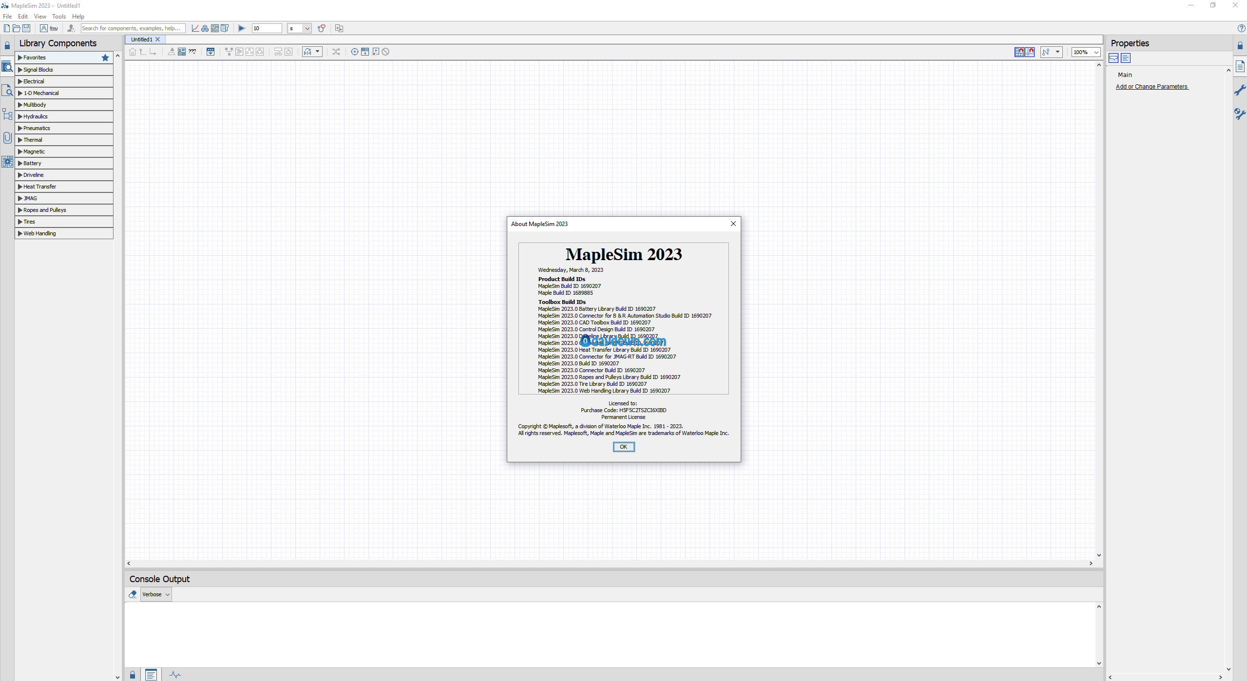Click the Add or Change Parameters link
This screenshot has width=1247, height=681.
tap(1152, 87)
